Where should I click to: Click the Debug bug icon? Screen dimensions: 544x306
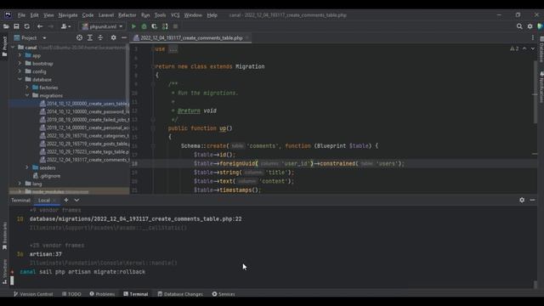(144, 26)
